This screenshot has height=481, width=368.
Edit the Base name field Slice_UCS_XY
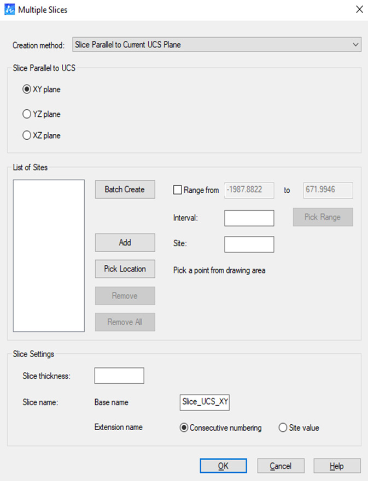click(206, 402)
